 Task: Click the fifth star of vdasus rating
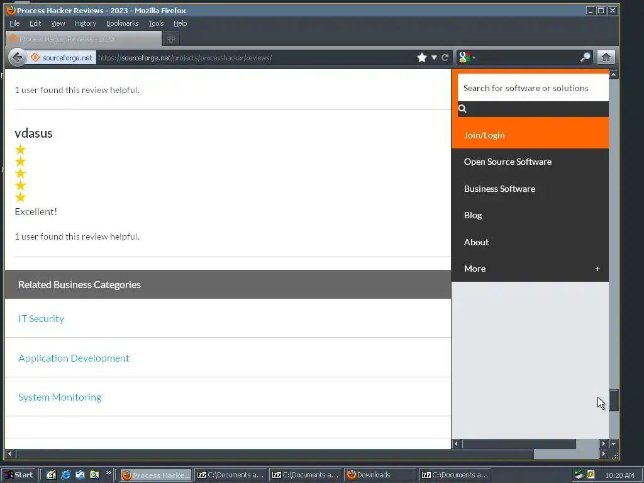point(20,197)
